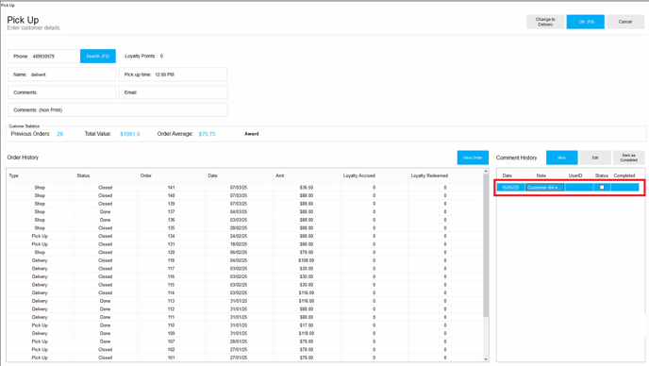Click the $108.00 amount cell

coord(307,260)
